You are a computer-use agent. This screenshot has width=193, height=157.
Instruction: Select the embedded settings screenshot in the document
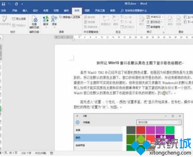click(129, 132)
